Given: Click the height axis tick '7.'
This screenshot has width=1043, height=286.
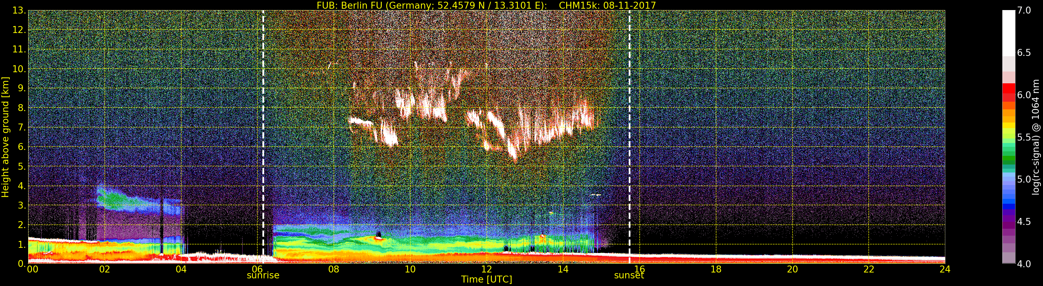Looking at the screenshot, I should (22, 127).
